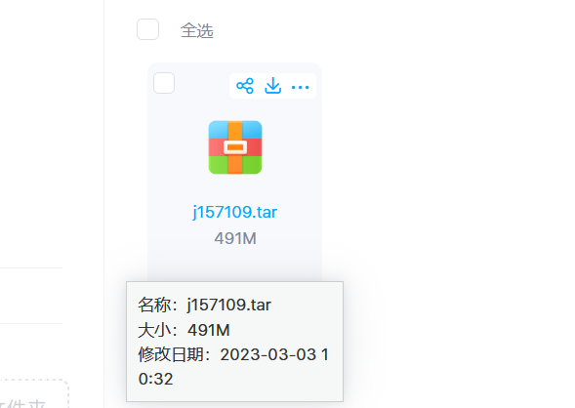Click the colorful archive file icon
Image resolution: width=575 pixels, height=408 pixels.
point(235,147)
